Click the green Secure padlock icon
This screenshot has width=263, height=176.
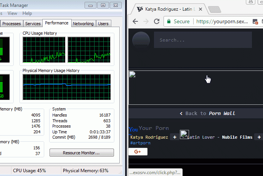coord(169,21)
